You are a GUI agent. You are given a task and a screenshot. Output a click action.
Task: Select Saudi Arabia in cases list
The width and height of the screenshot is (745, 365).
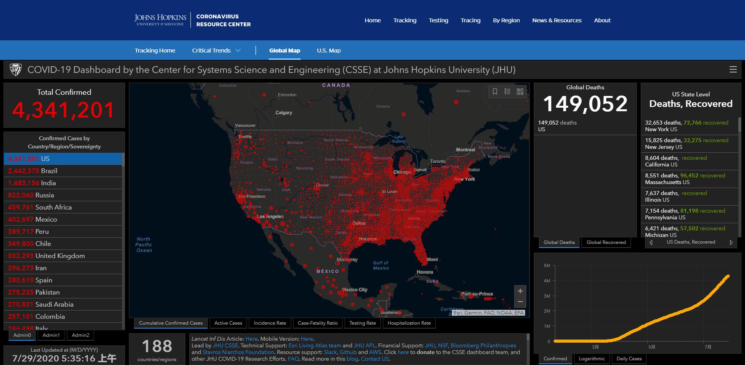pos(63,304)
